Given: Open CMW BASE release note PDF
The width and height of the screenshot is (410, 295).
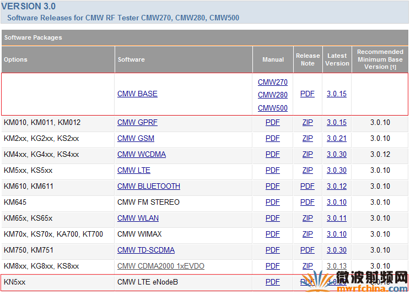Looking at the screenshot, I should click(307, 94).
